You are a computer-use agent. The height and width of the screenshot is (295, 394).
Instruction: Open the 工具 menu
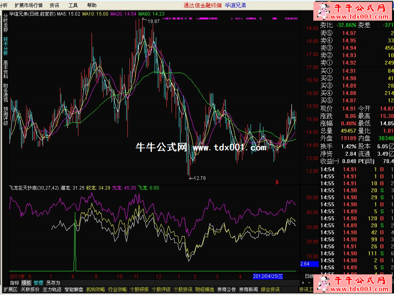coord(73,5)
